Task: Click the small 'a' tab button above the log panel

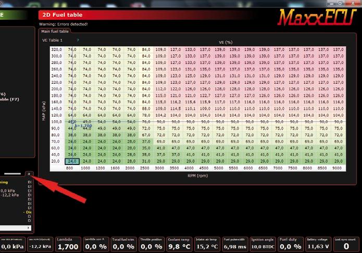Action: (x=29, y=174)
